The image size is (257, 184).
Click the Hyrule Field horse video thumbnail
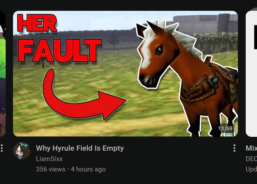(x=125, y=74)
